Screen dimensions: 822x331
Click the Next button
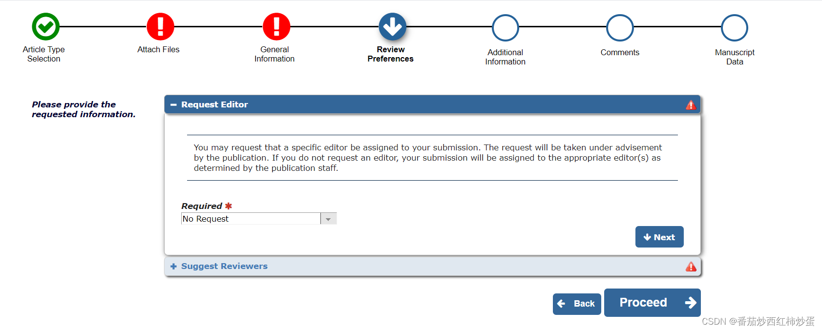[659, 237]
